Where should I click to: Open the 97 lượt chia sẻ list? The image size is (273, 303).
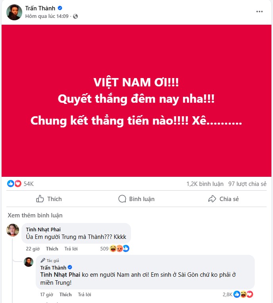pyautogui.click(x=247, y=184)
